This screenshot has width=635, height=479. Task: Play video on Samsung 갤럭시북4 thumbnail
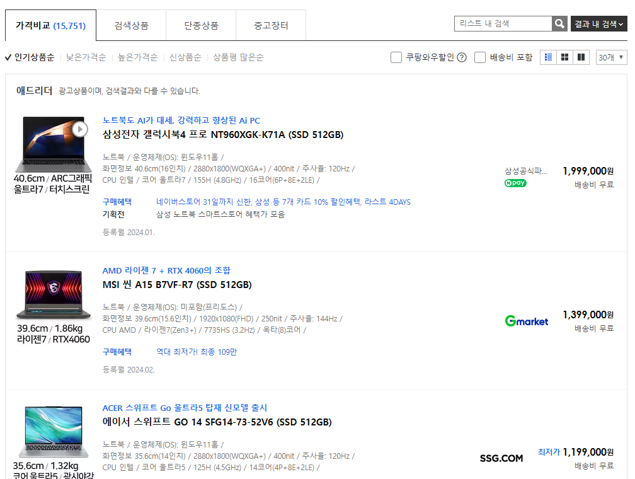click(80, 129)
